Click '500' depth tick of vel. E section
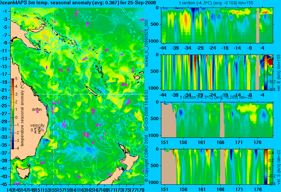Screen dimensions: 281x192 click(155, 71)
